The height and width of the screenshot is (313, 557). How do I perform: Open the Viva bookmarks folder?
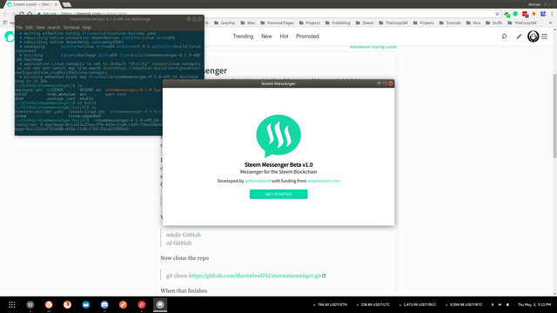(473, 23)
